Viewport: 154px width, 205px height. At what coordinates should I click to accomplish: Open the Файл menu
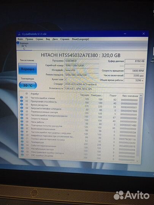pos(20,39)
